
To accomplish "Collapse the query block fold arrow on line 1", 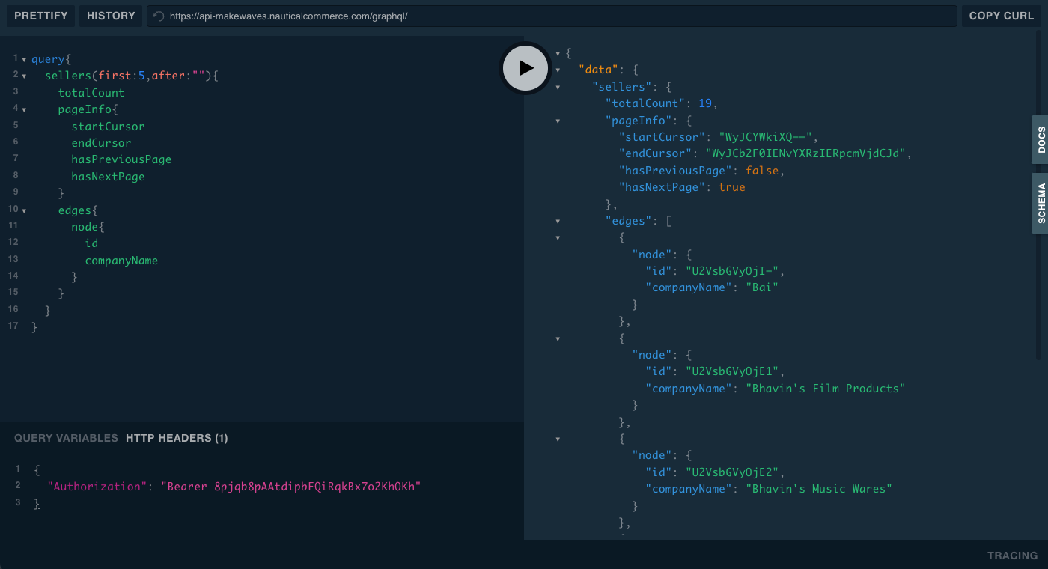I will pos(24,59).
